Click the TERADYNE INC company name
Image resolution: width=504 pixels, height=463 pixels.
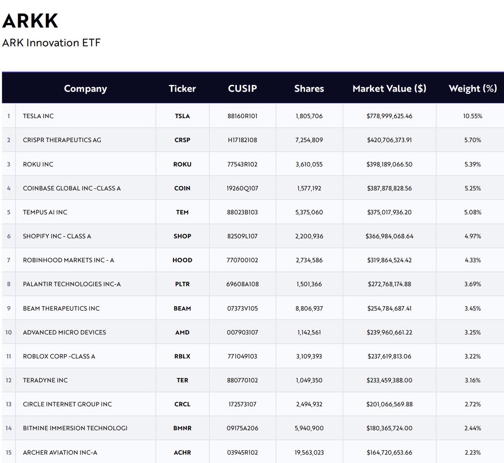coord(45,381)
